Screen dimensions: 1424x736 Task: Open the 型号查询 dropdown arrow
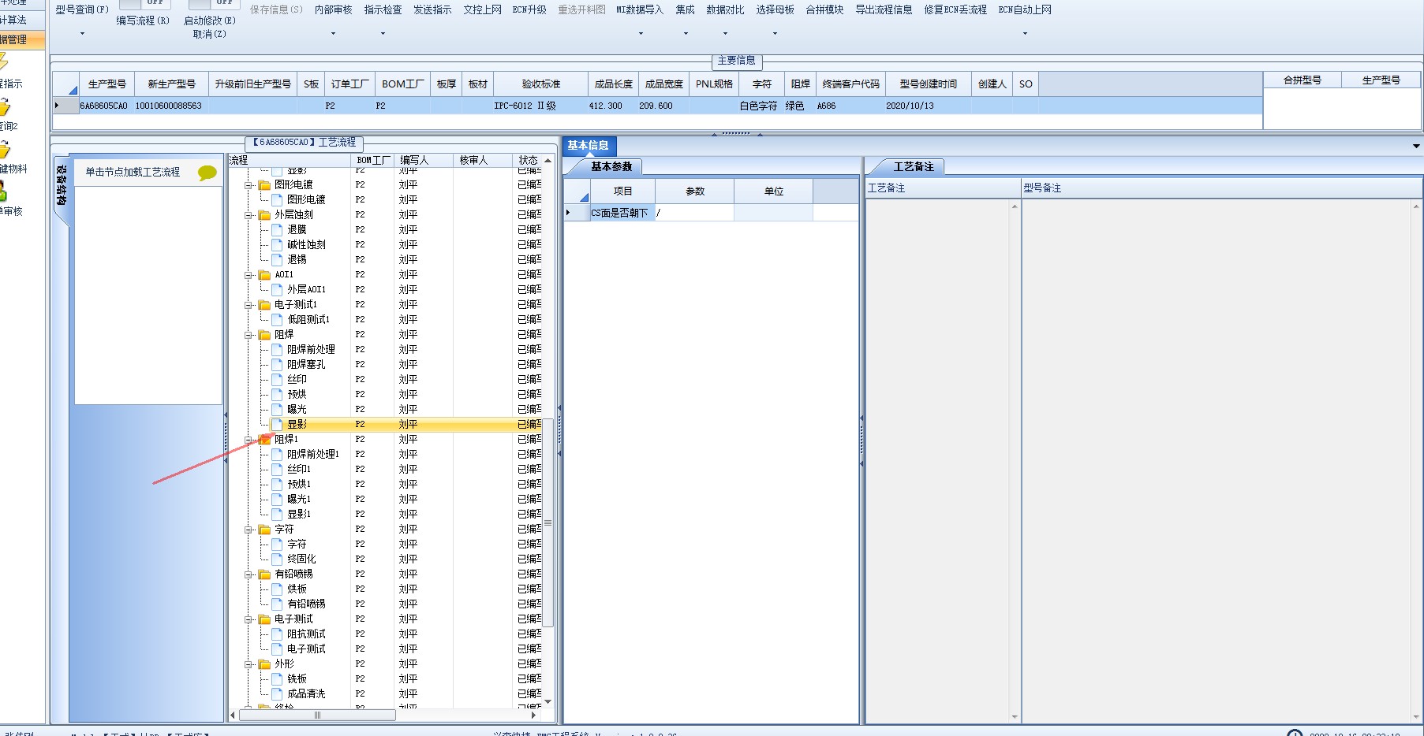point(82,34)
